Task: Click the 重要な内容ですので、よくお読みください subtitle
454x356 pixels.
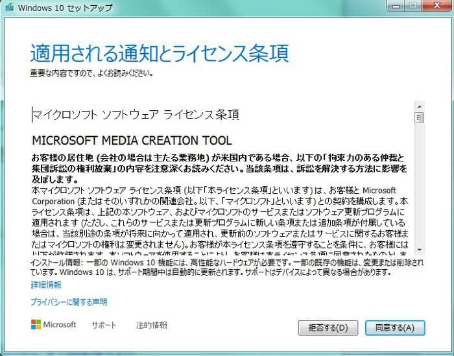Action: 91,73
